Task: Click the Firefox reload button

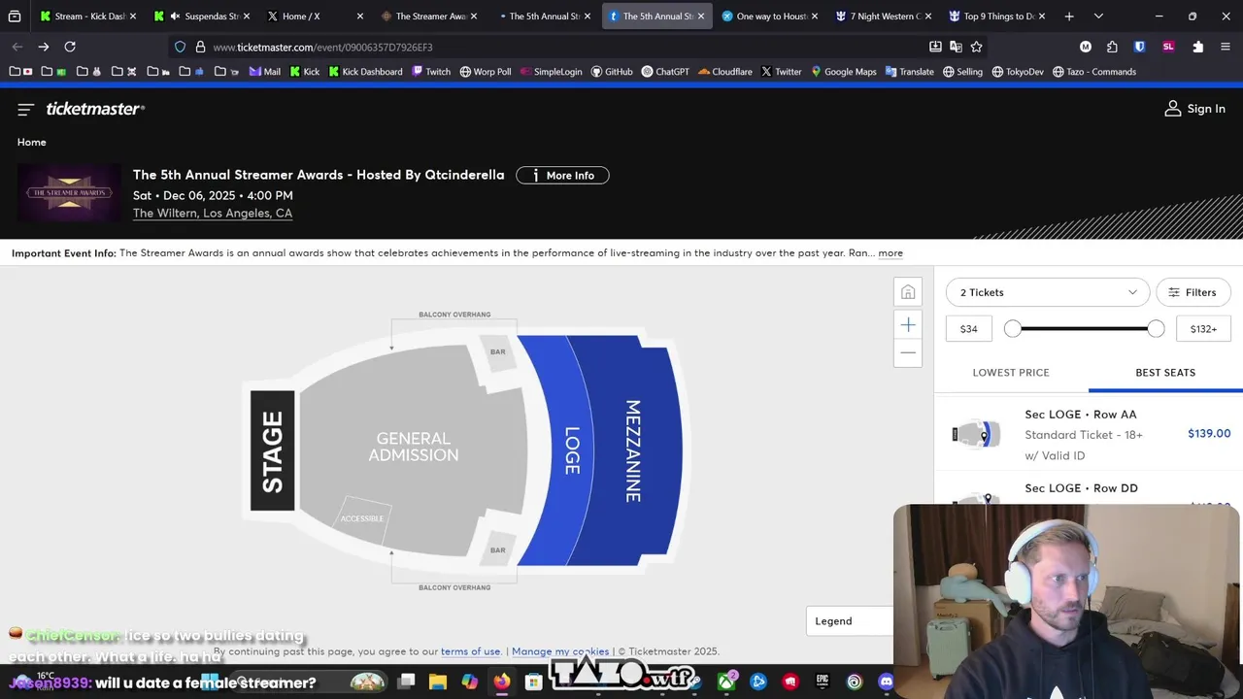Action: pyautogui.click(x=70, y=47)
